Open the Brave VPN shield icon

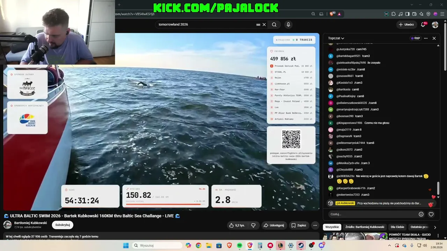(428, 14)
